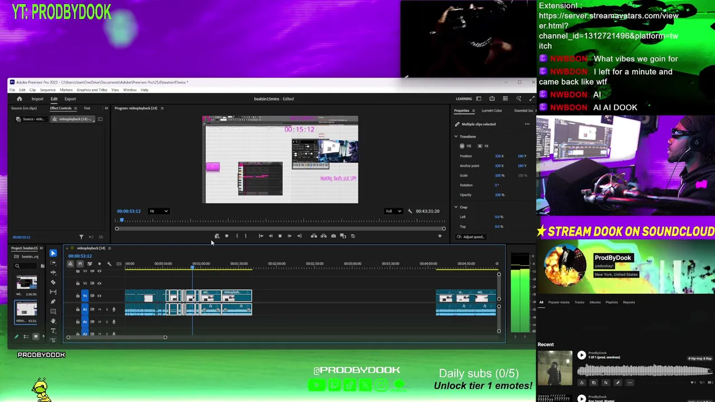Toggle Linked Selection in timeline toolbar
This screenshot has width=715, height=402.
(x=89, y=264)
